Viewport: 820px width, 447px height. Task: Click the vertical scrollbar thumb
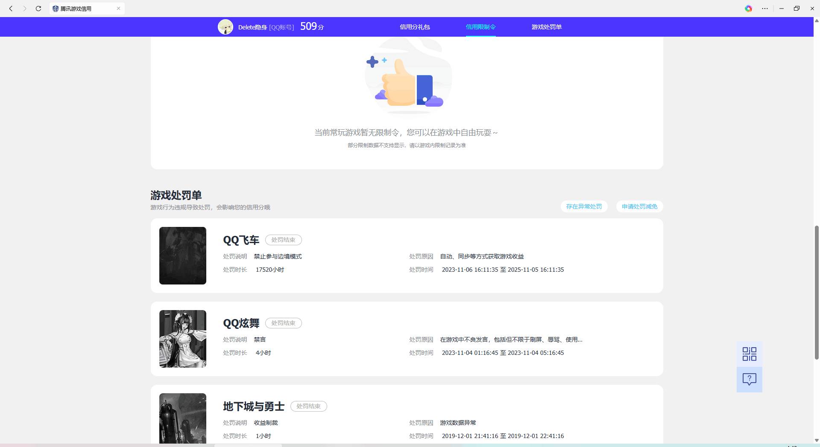[817, 292]
